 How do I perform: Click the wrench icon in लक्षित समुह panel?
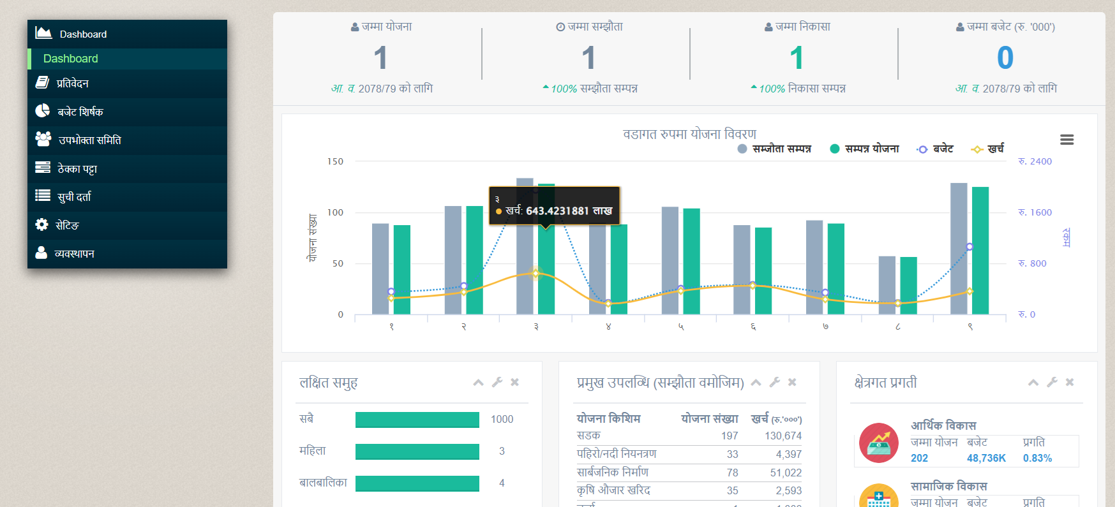[x=497, y=382]
